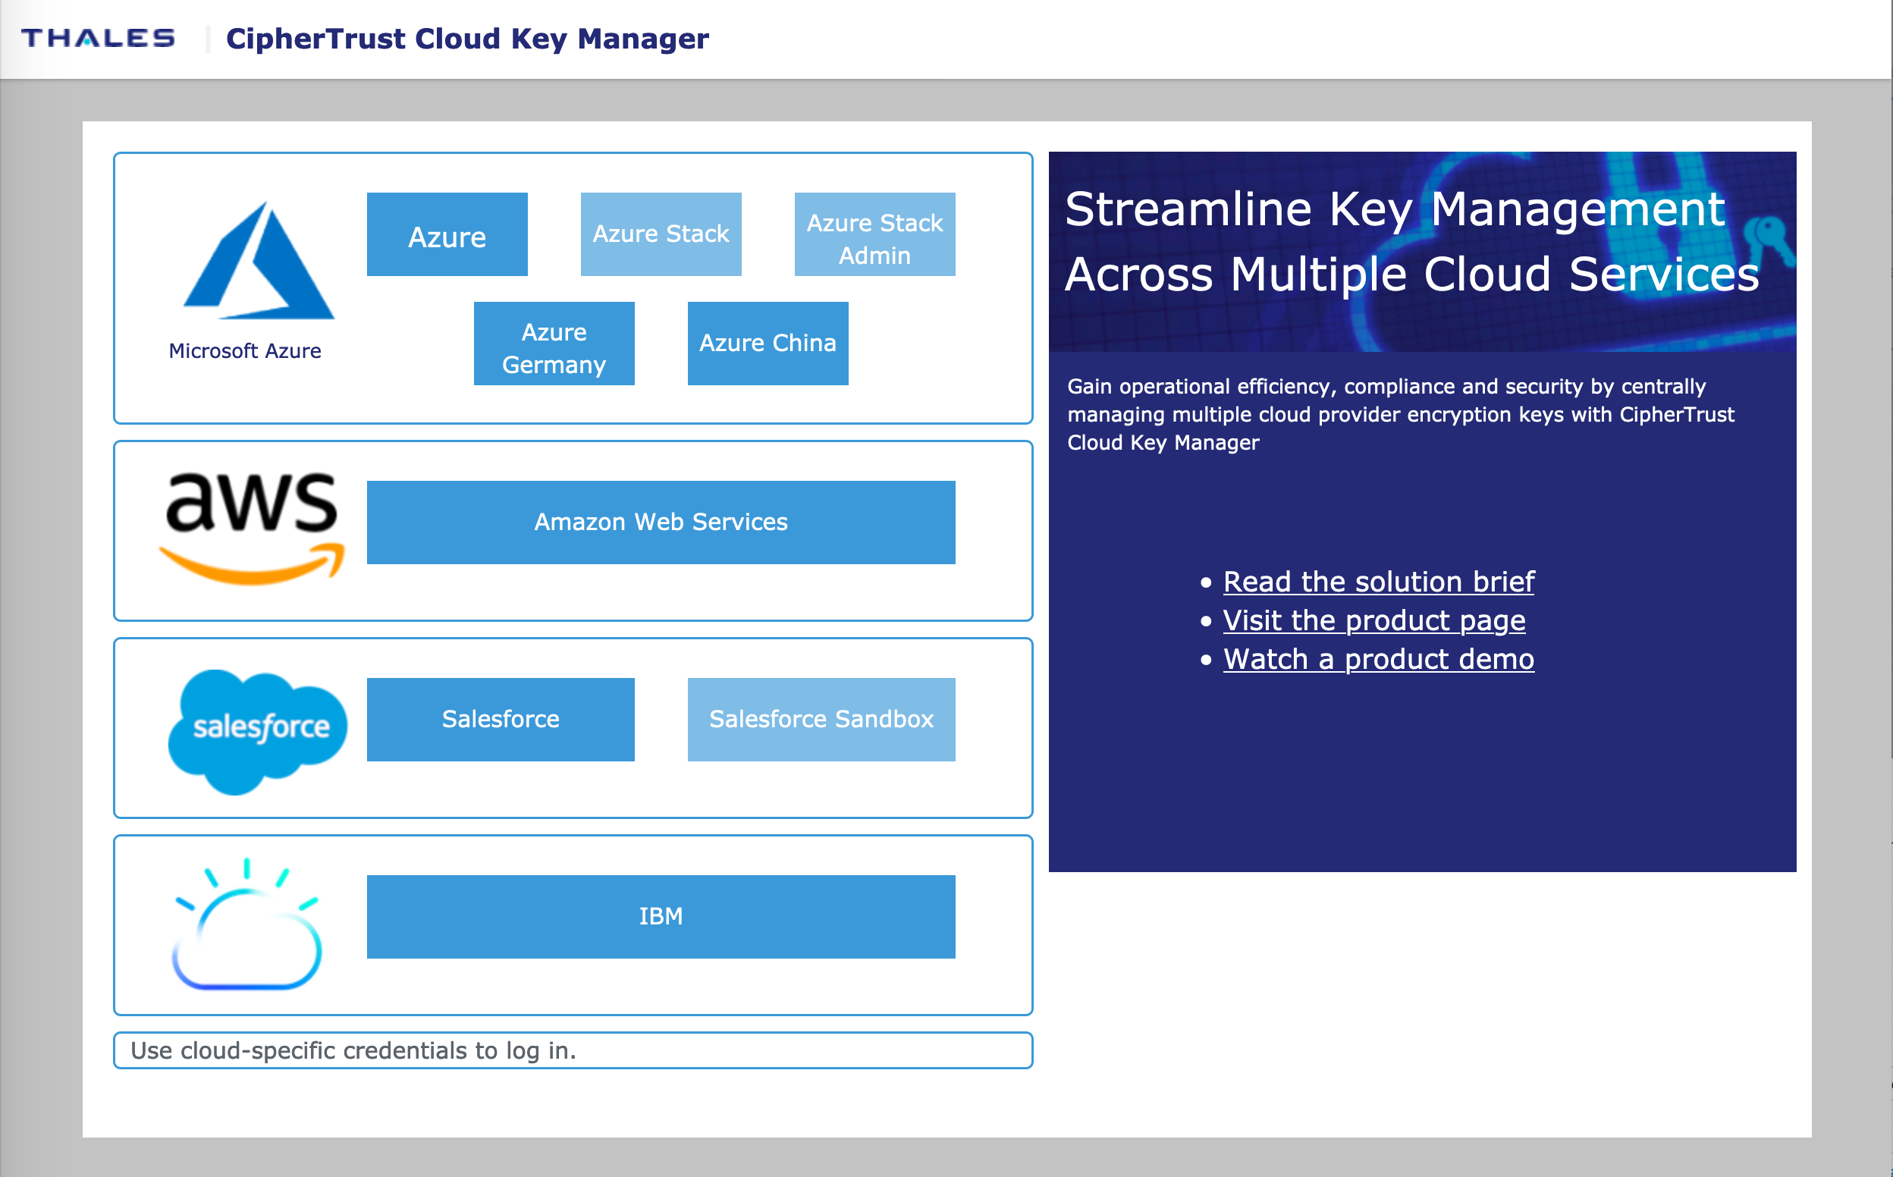Follow the Visit the product page link
Viewport: 1893px width, 1177px height.
[1373, 621]
